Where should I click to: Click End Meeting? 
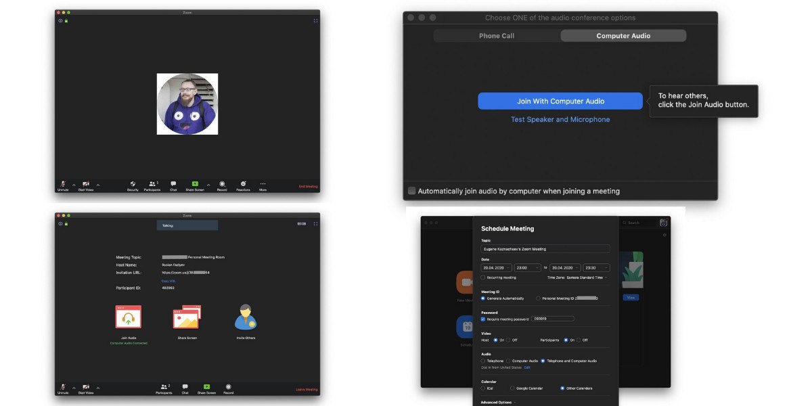click(308, 186)
